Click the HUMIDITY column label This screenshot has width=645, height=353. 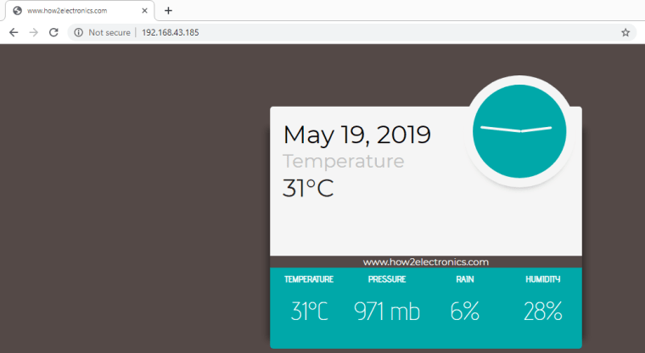coord(543,279)
